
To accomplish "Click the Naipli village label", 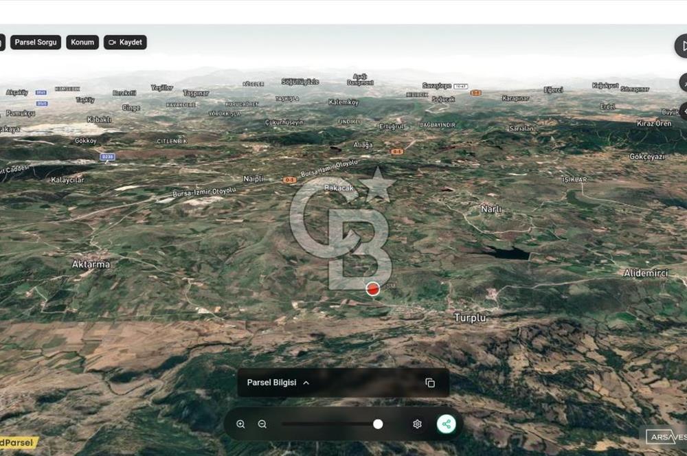I will click(254, 179).
